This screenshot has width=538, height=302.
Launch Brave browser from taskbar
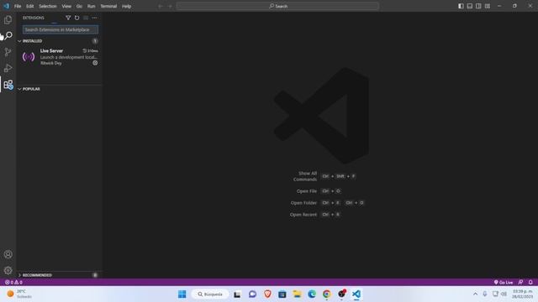(x=267, y=294)
